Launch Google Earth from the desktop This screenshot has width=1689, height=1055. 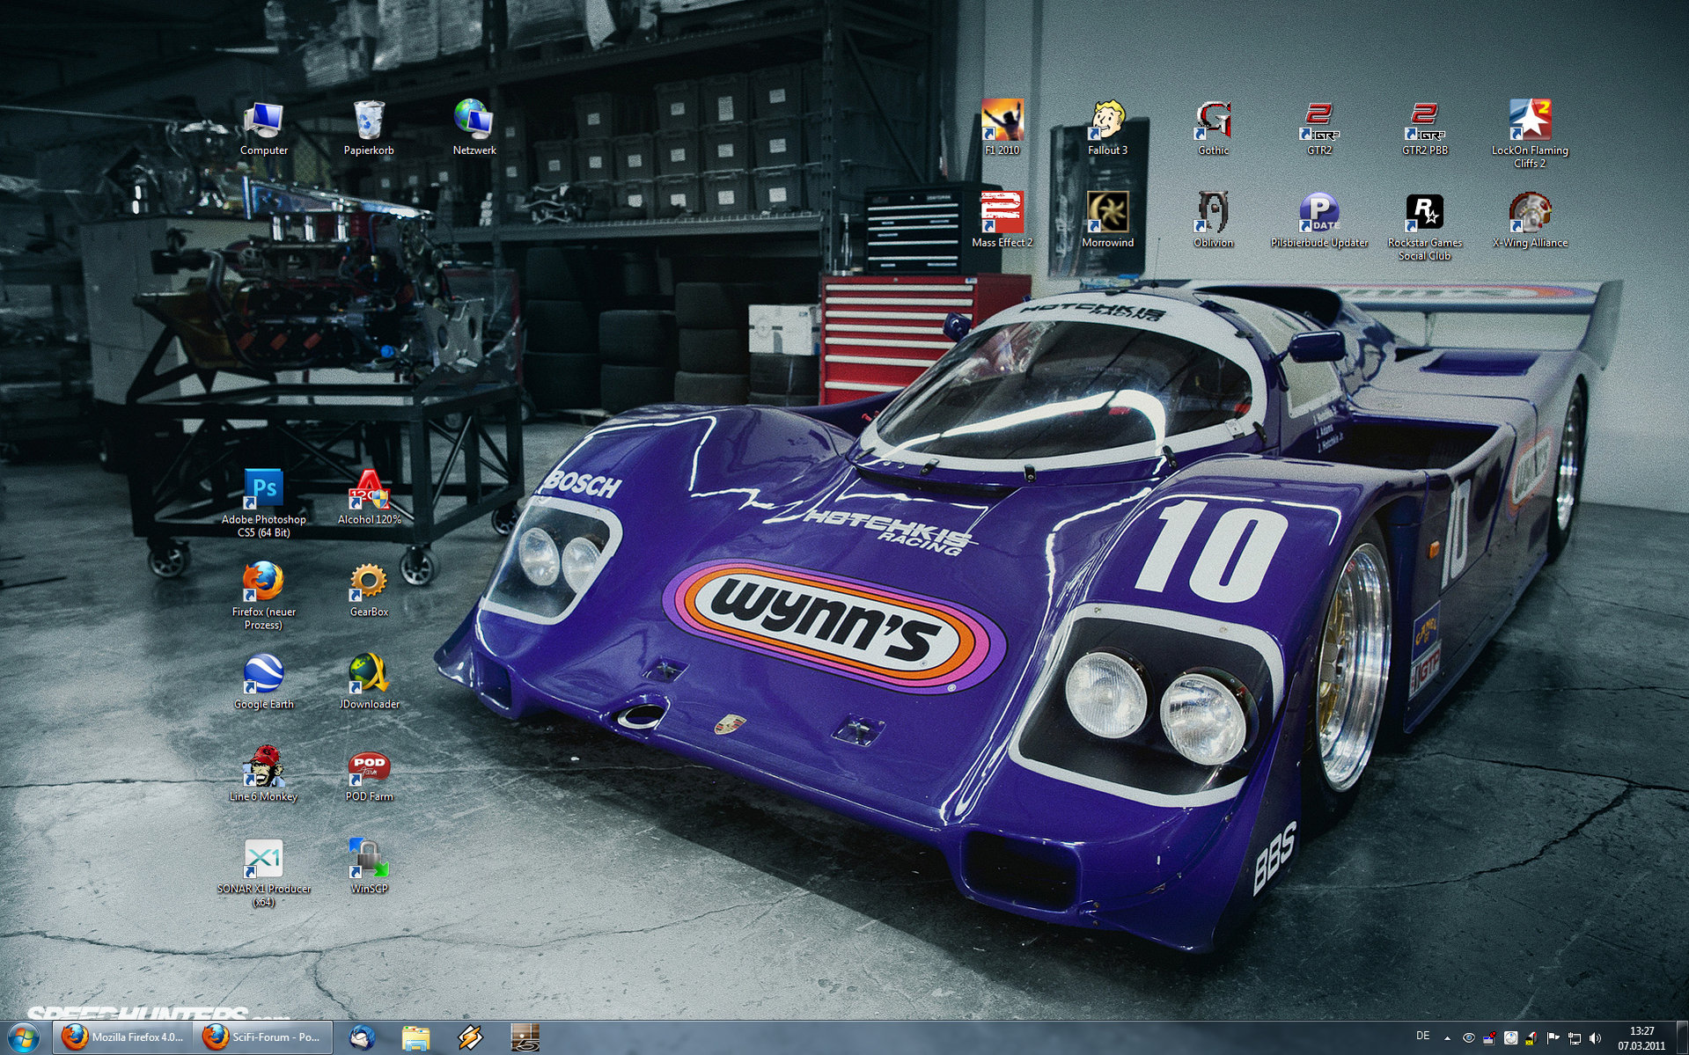pyautogui.click(x=263, y=675)
